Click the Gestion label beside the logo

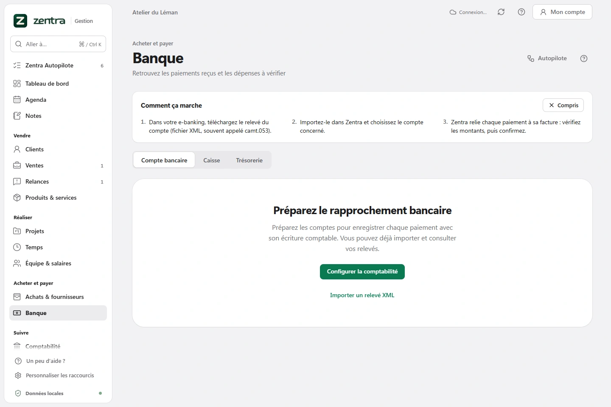(84, 21)
